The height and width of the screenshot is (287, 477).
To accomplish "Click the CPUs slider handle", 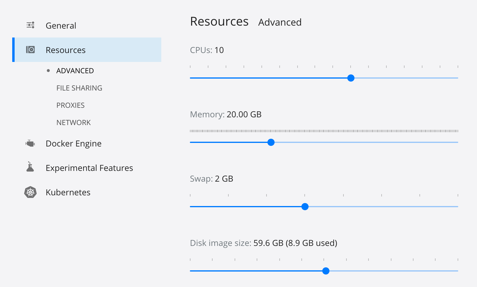I will (x=351, y=78).
